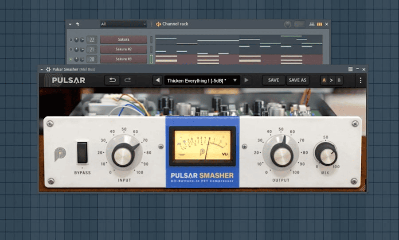Click the Channel rack swing knob
399x240 pixels.
(288, 24)
